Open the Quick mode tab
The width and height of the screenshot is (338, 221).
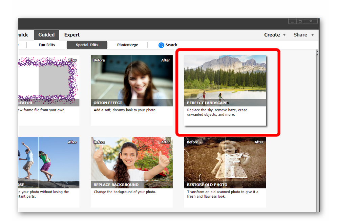23,35
